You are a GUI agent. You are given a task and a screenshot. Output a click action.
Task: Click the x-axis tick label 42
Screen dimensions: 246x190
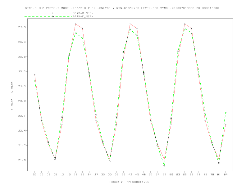(x=130, y=174)
